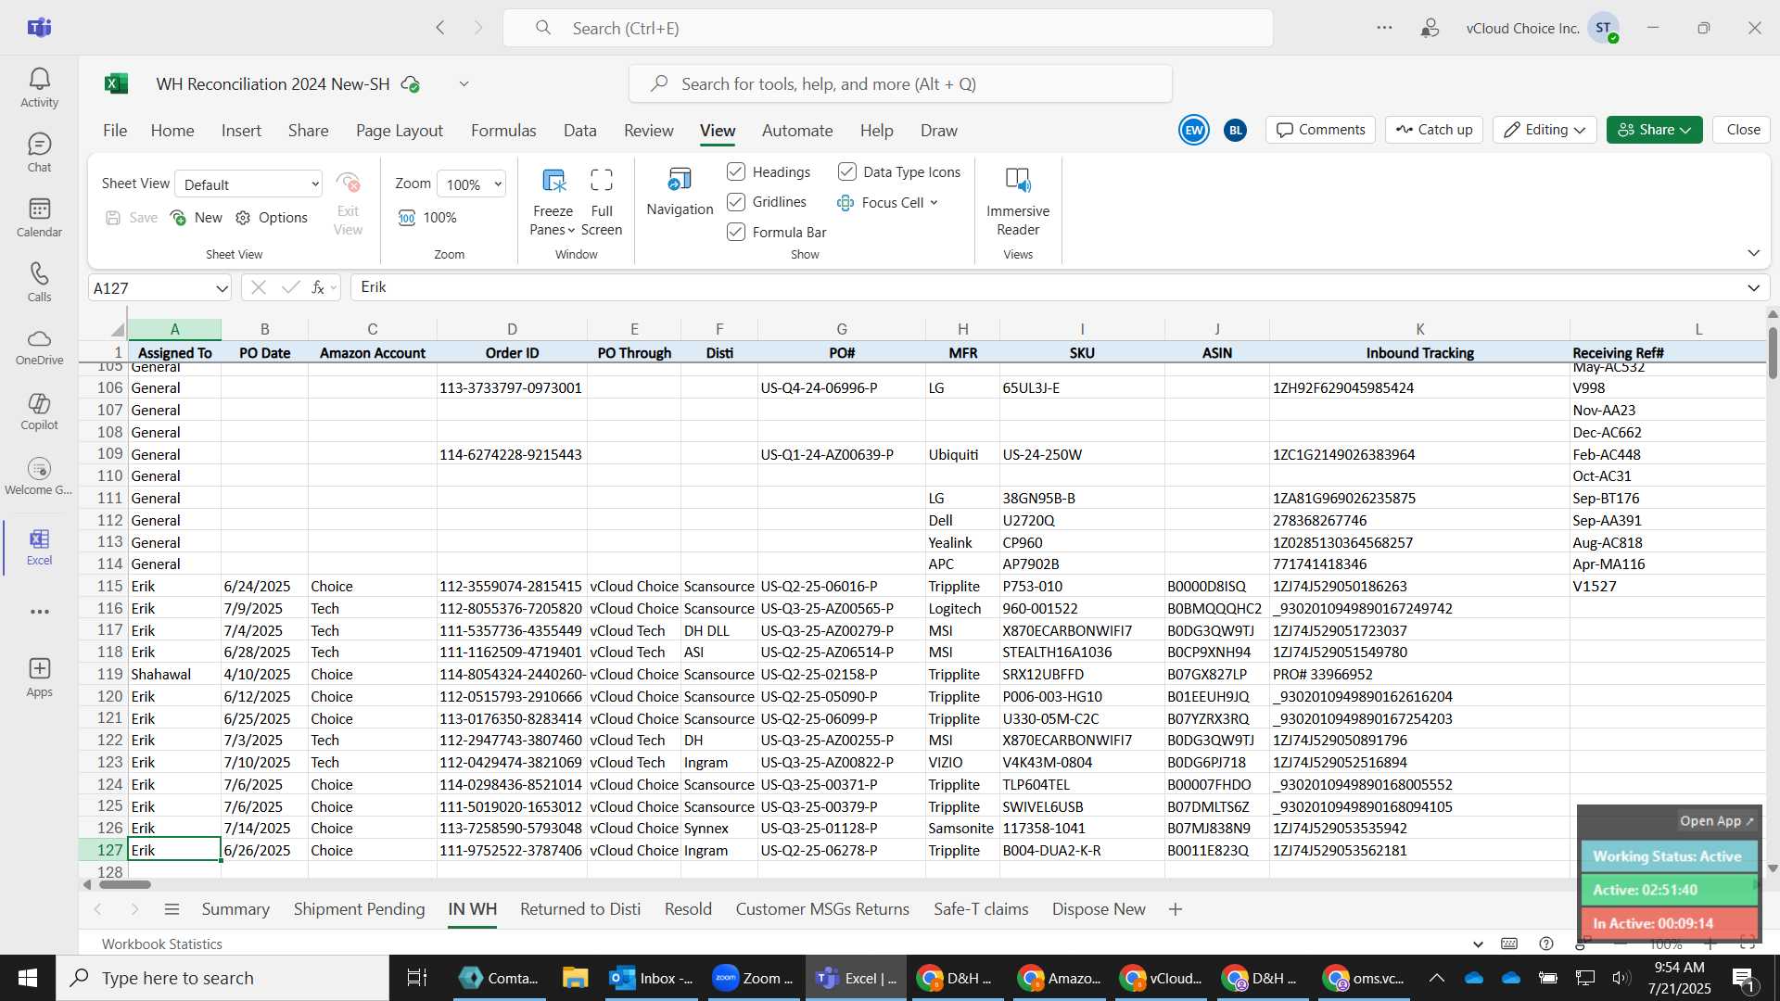Click the more apps ellipsis in sidebar

tap(39, 612)
